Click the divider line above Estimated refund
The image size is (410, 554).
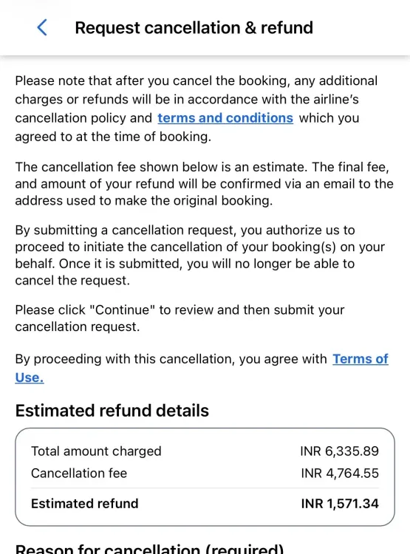pos(205,488)
